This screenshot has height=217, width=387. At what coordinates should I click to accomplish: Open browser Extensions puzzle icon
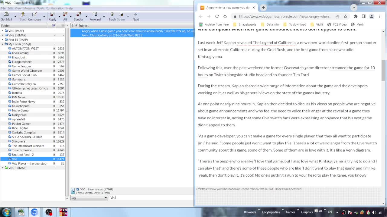[356, 16]
